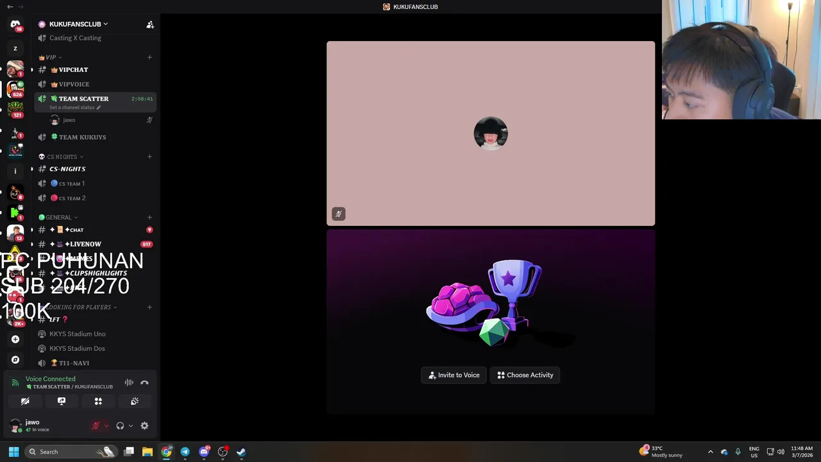Open the taskbar clock and calendar
Image resolution: width=821 pixels, height=462 pixels.
coord(802,452)
